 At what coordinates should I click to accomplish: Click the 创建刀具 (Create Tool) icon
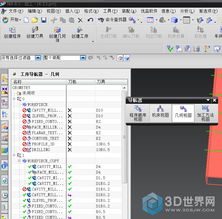(x=35, y=30)
